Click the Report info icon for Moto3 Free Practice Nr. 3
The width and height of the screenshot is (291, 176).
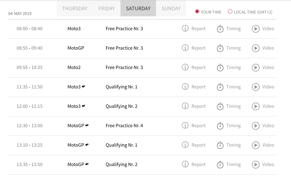[185, 29]
